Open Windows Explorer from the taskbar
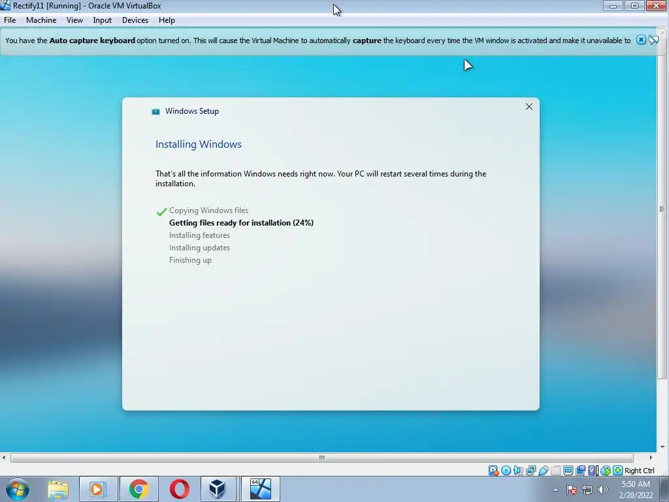This screenshot has width=669, height=502. (x=58, y=489)
